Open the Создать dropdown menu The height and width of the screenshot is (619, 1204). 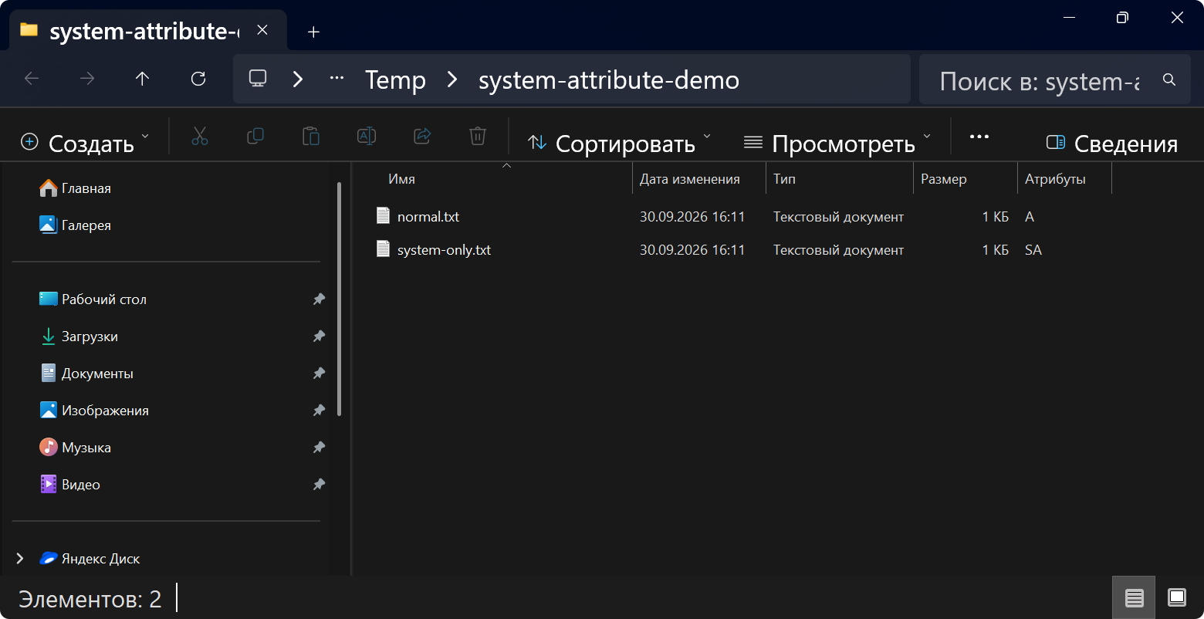pyautogui.click(x=85, y=143)
